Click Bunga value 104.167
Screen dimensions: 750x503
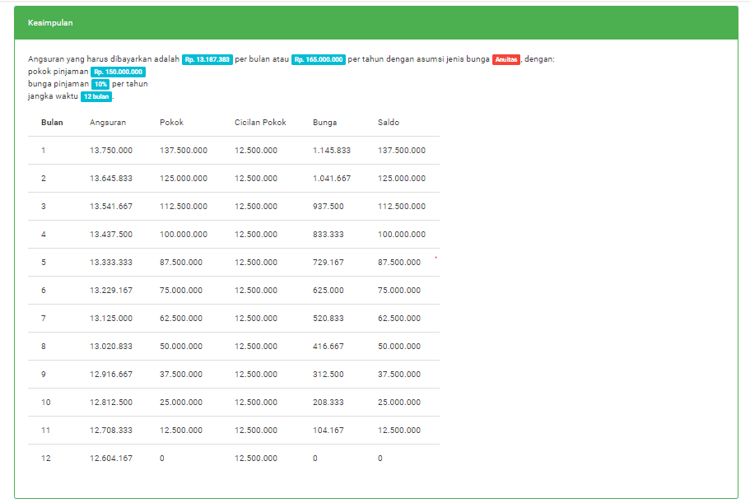pos(328,431)
